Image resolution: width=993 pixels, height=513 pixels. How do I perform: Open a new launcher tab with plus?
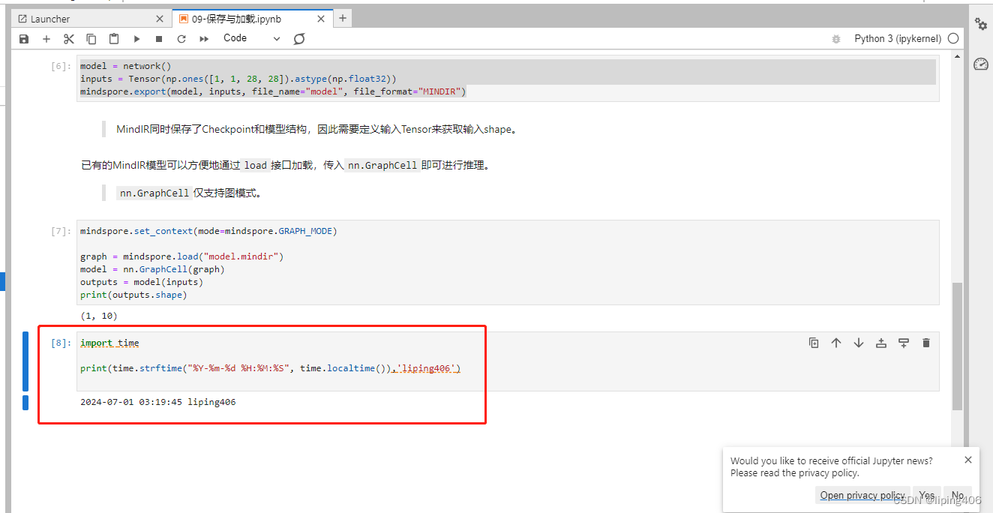pos(343,19)
